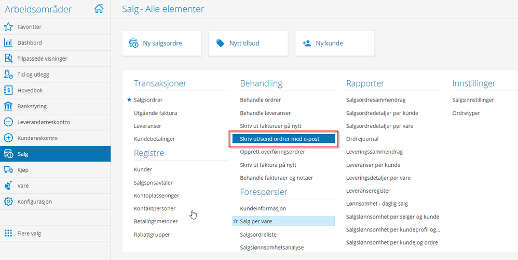The width and height of the screenshot is (518, 260).
Task: Open Favoritter workspace
Action: coord(55,27)
